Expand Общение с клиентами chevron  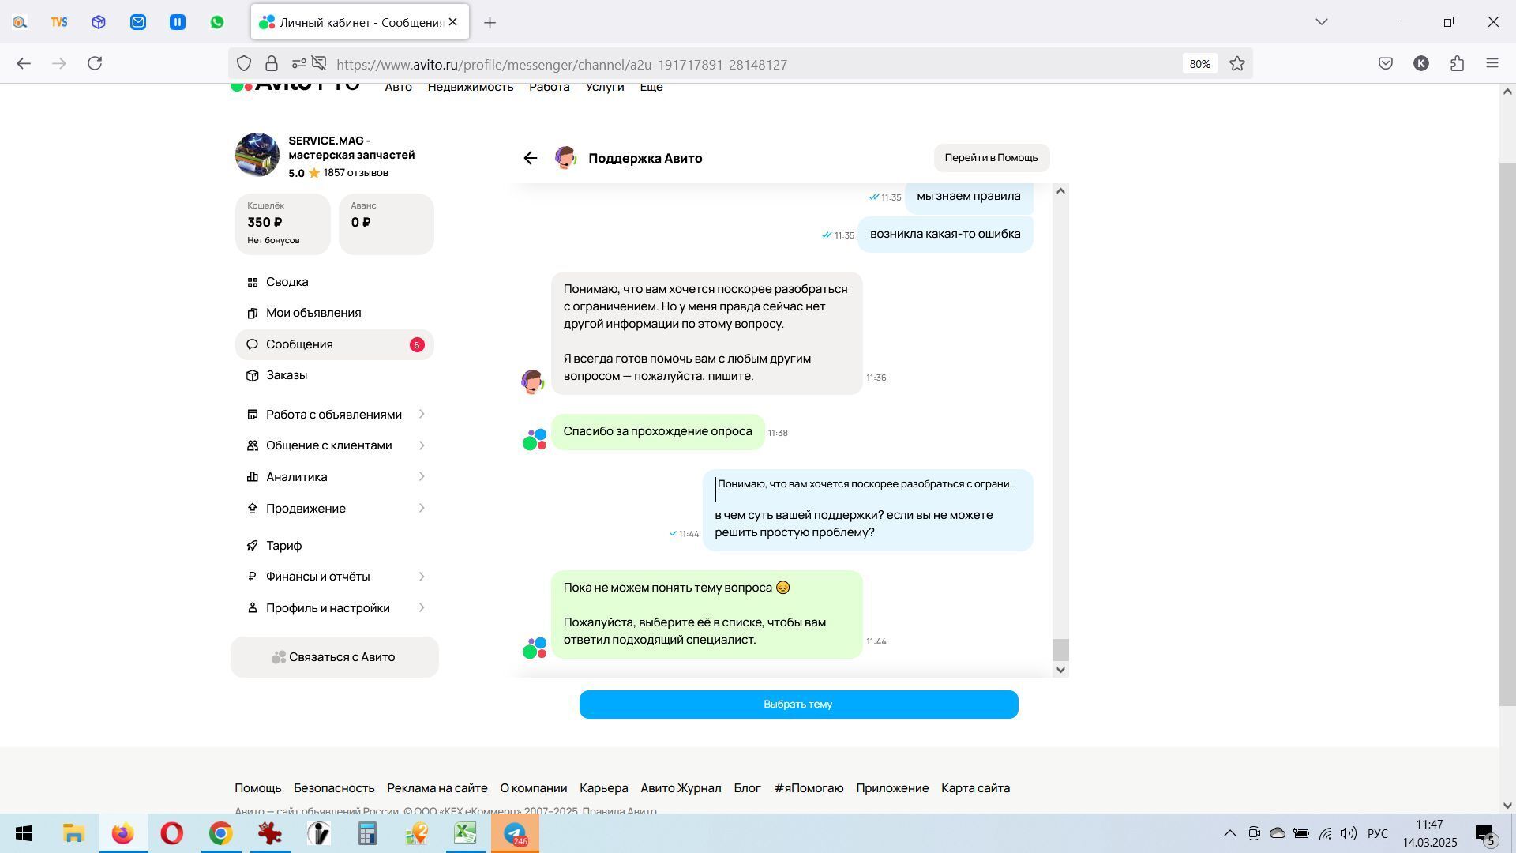tap(422, 445)
